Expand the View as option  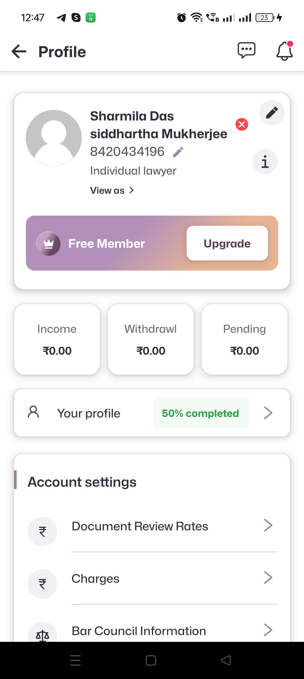pyautogui.click(x=112, y=191)
